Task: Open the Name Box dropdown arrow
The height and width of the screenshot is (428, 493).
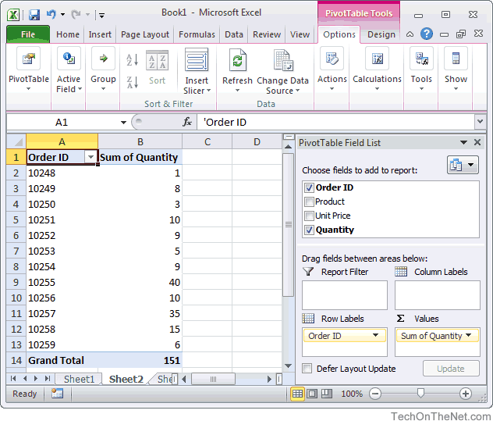Action: pos(123,122)
